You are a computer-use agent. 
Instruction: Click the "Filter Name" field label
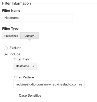tap(11, 11)
